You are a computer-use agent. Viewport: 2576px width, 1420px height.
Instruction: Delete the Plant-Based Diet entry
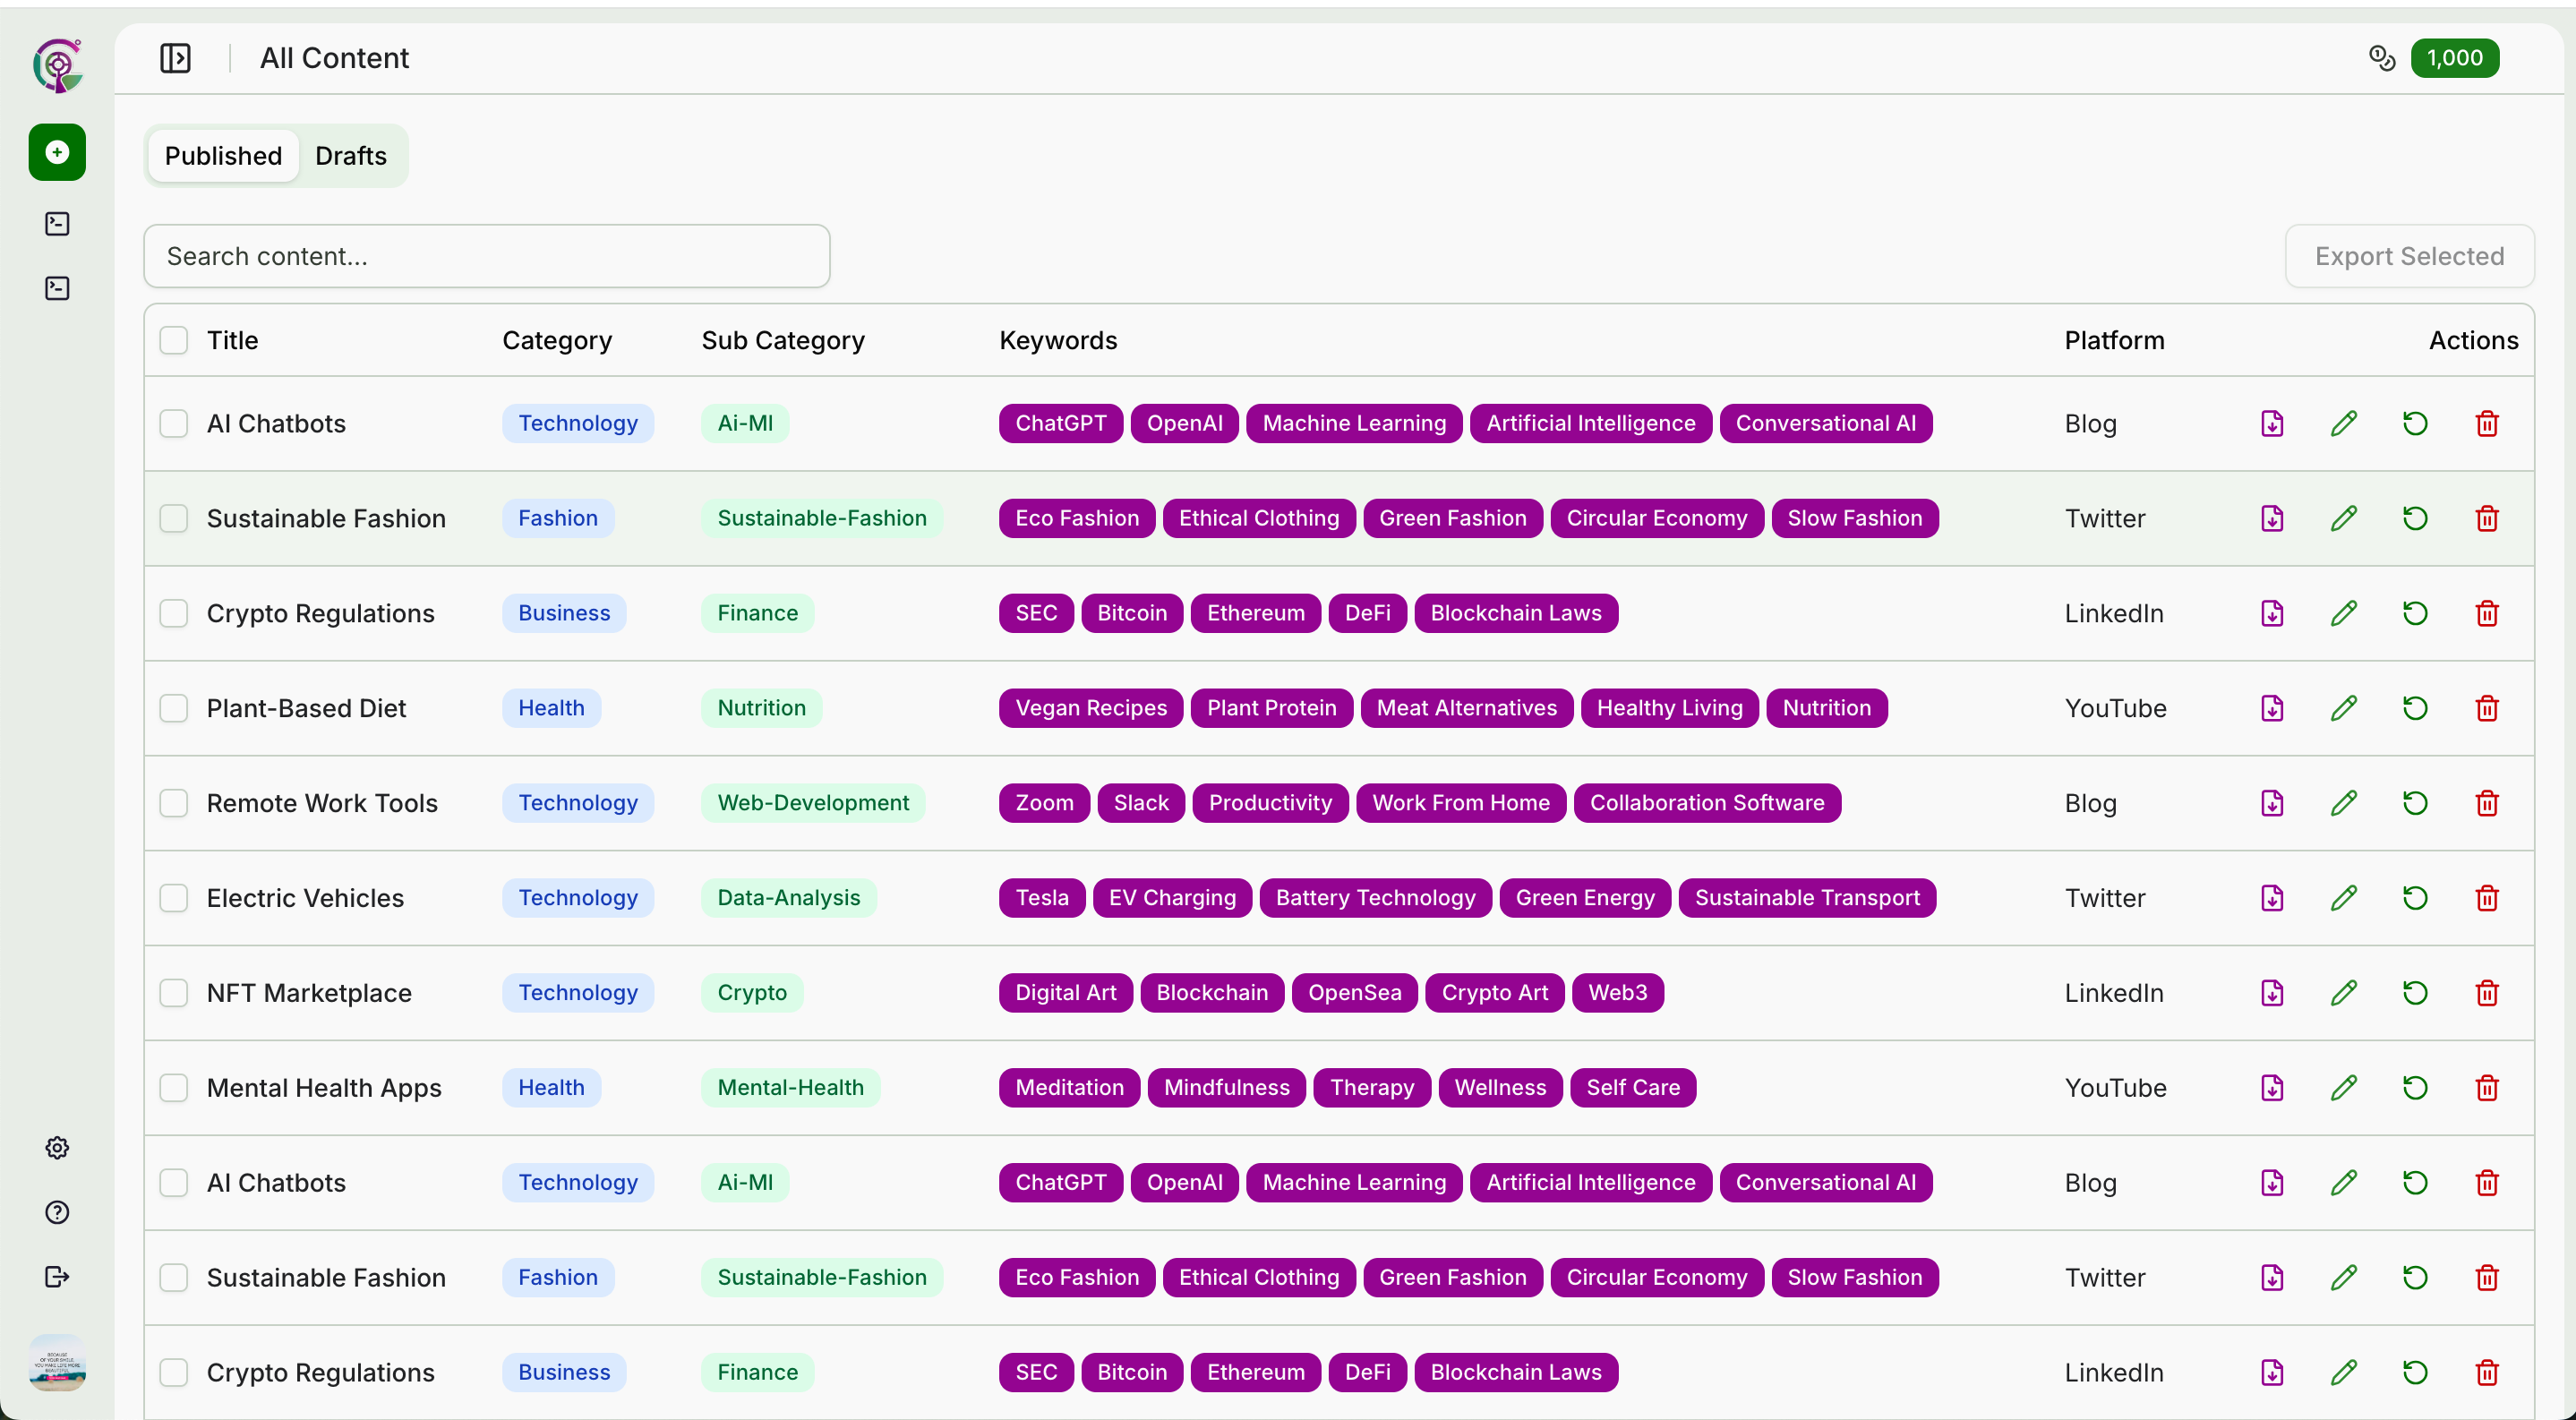pyautogui.click(x=2487, y=708)
